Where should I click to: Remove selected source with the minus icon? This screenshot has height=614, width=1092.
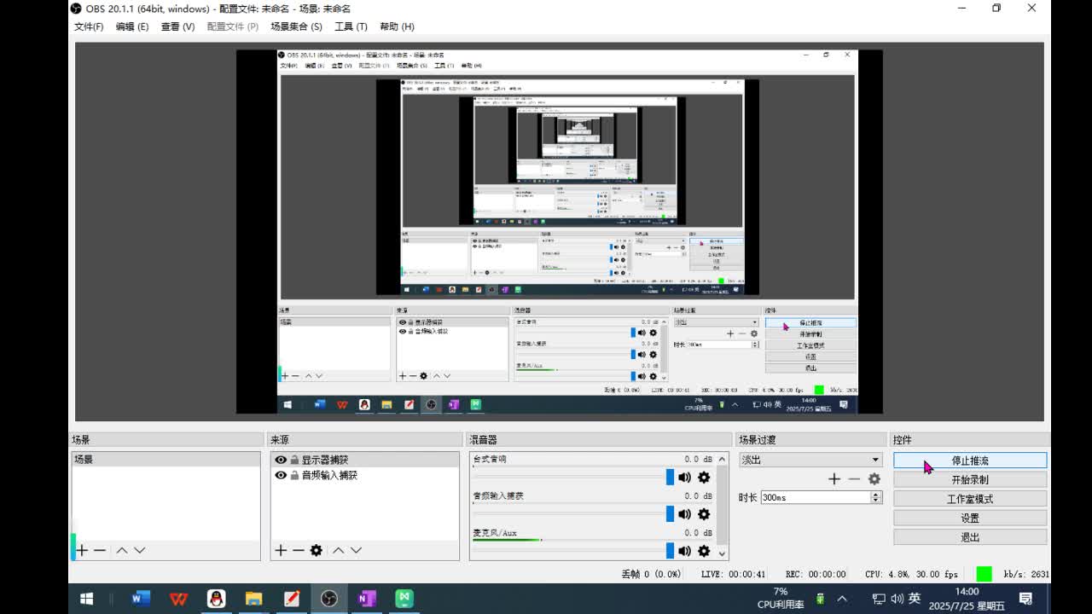pyautogui.click(x=299, y=551)
